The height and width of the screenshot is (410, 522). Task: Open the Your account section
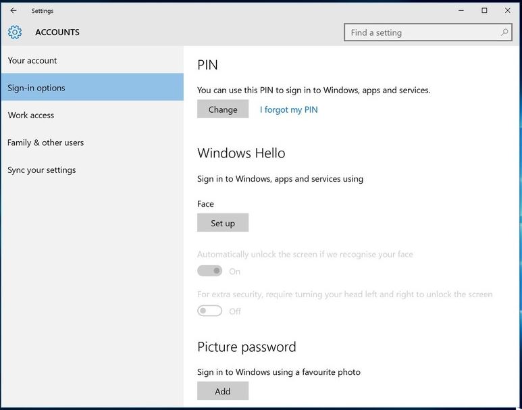coord(93,60)
